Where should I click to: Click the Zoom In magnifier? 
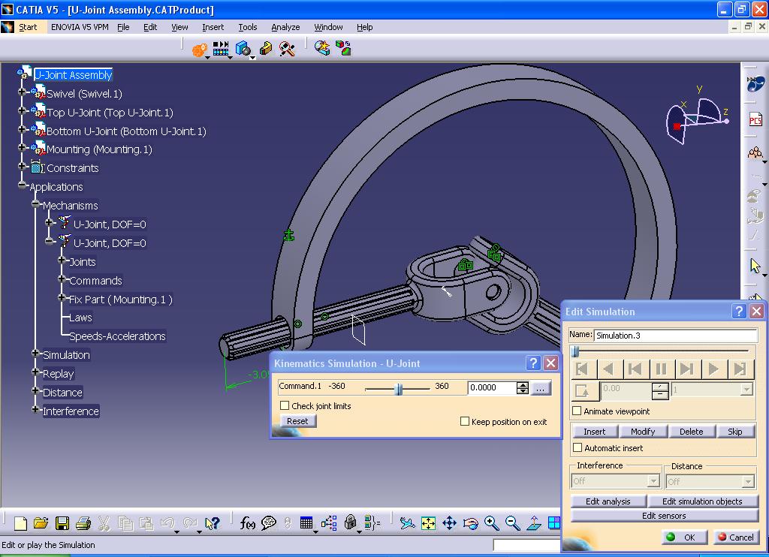(491, 523)
